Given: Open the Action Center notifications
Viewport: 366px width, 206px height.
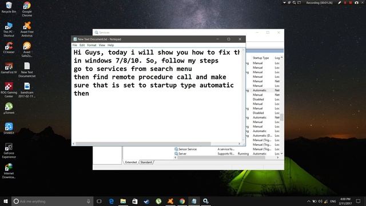Looking at the screenshot, I should [x=359, y=201].
